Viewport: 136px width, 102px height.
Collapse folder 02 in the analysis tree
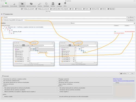pyautogui.click(x=5, y=30)
